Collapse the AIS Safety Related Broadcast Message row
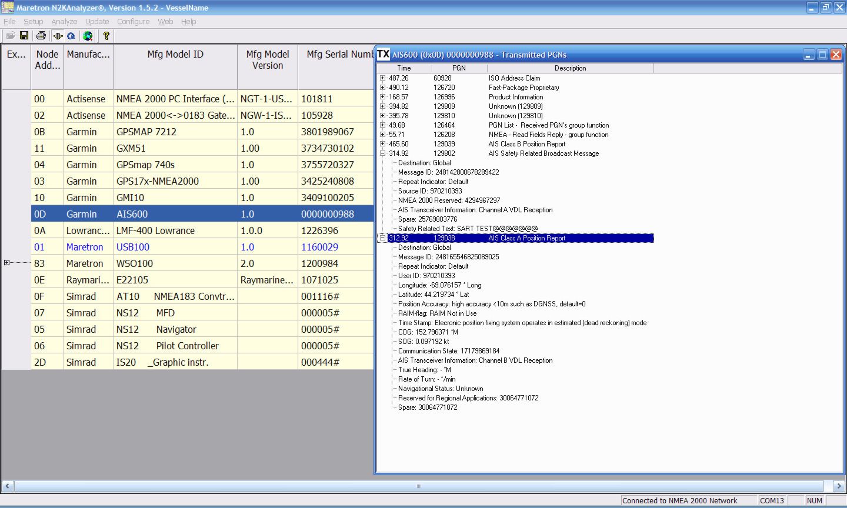This screenshot has width=847, height=508. [x=383, y=153]
